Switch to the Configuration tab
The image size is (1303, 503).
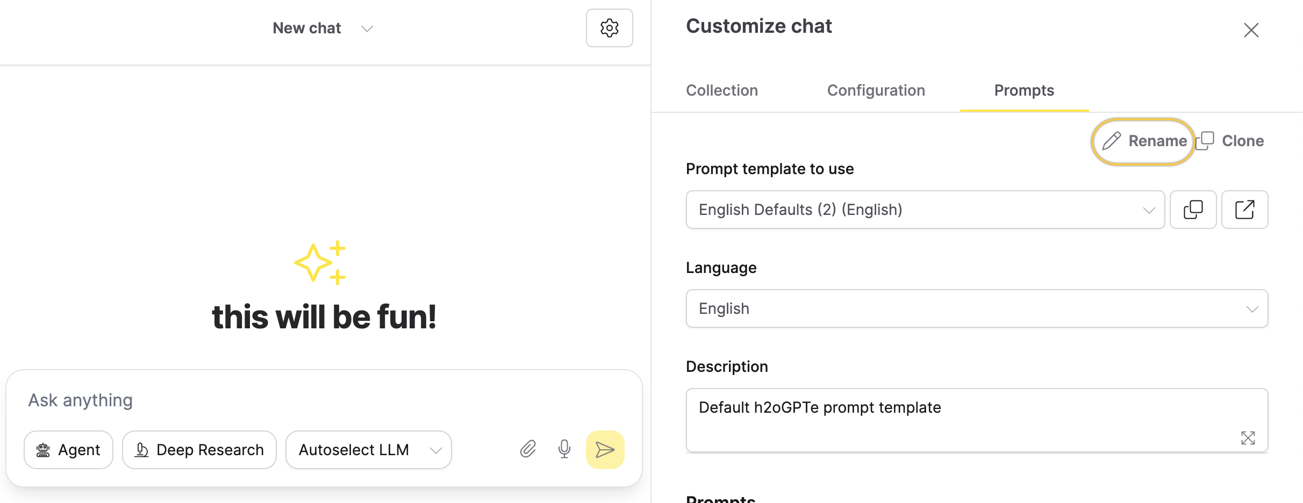tap(876, 90)
